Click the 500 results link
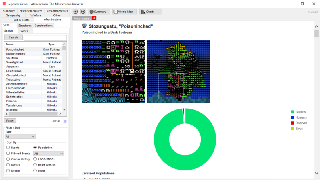 (x=65, y=121)
